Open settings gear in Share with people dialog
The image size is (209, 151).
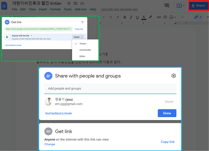tap(173, 76)
